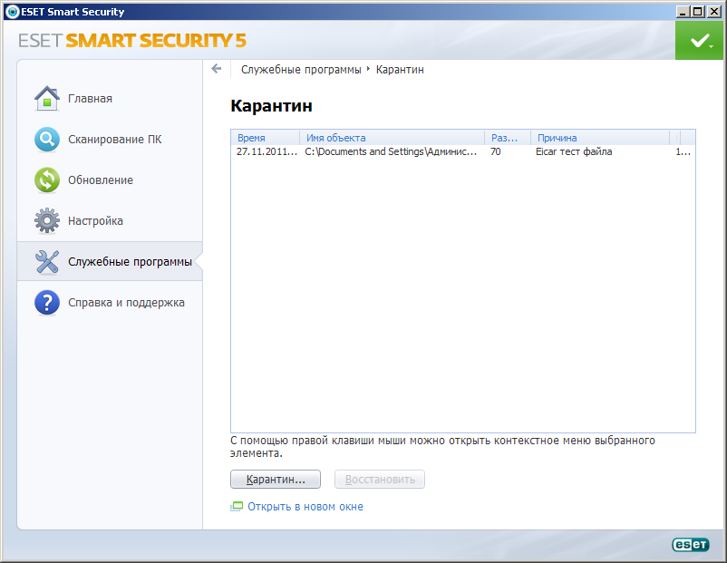
Task: Open Справка и поддержка section
Action: (126, 303)
